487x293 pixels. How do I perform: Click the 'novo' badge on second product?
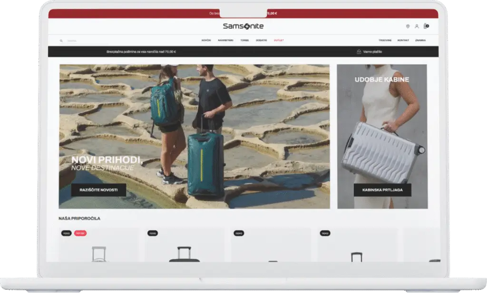pyautogui.click(x=152, y=233)
